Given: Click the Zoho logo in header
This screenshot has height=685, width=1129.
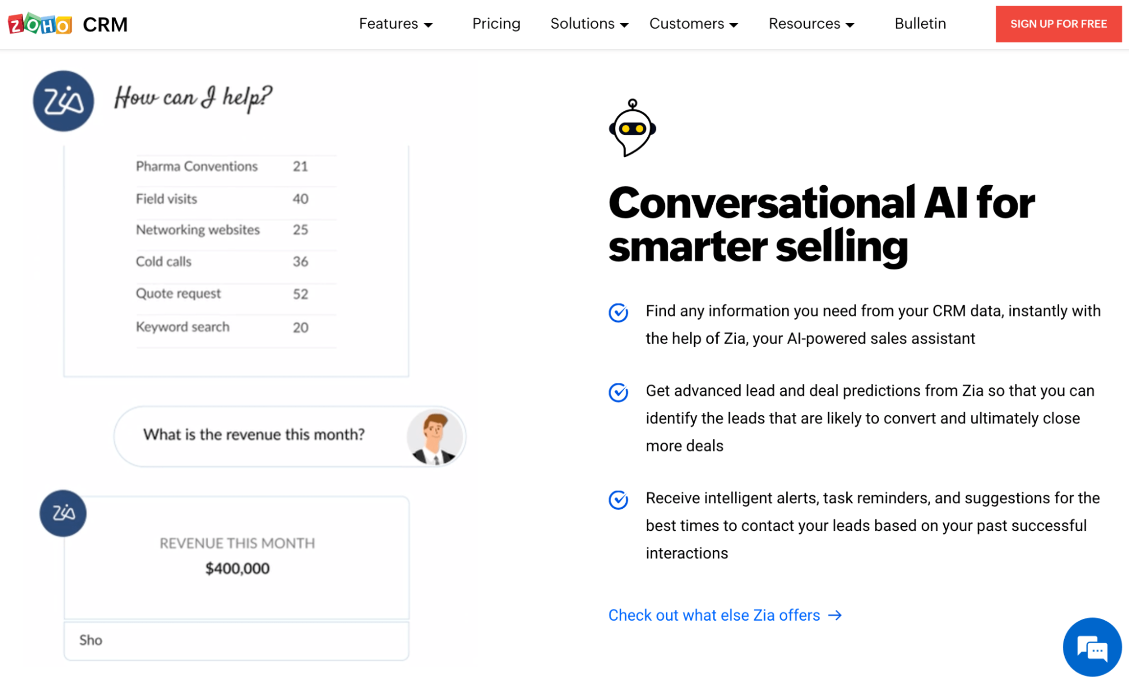Looking at the screenshot, I should click(40, 24).
